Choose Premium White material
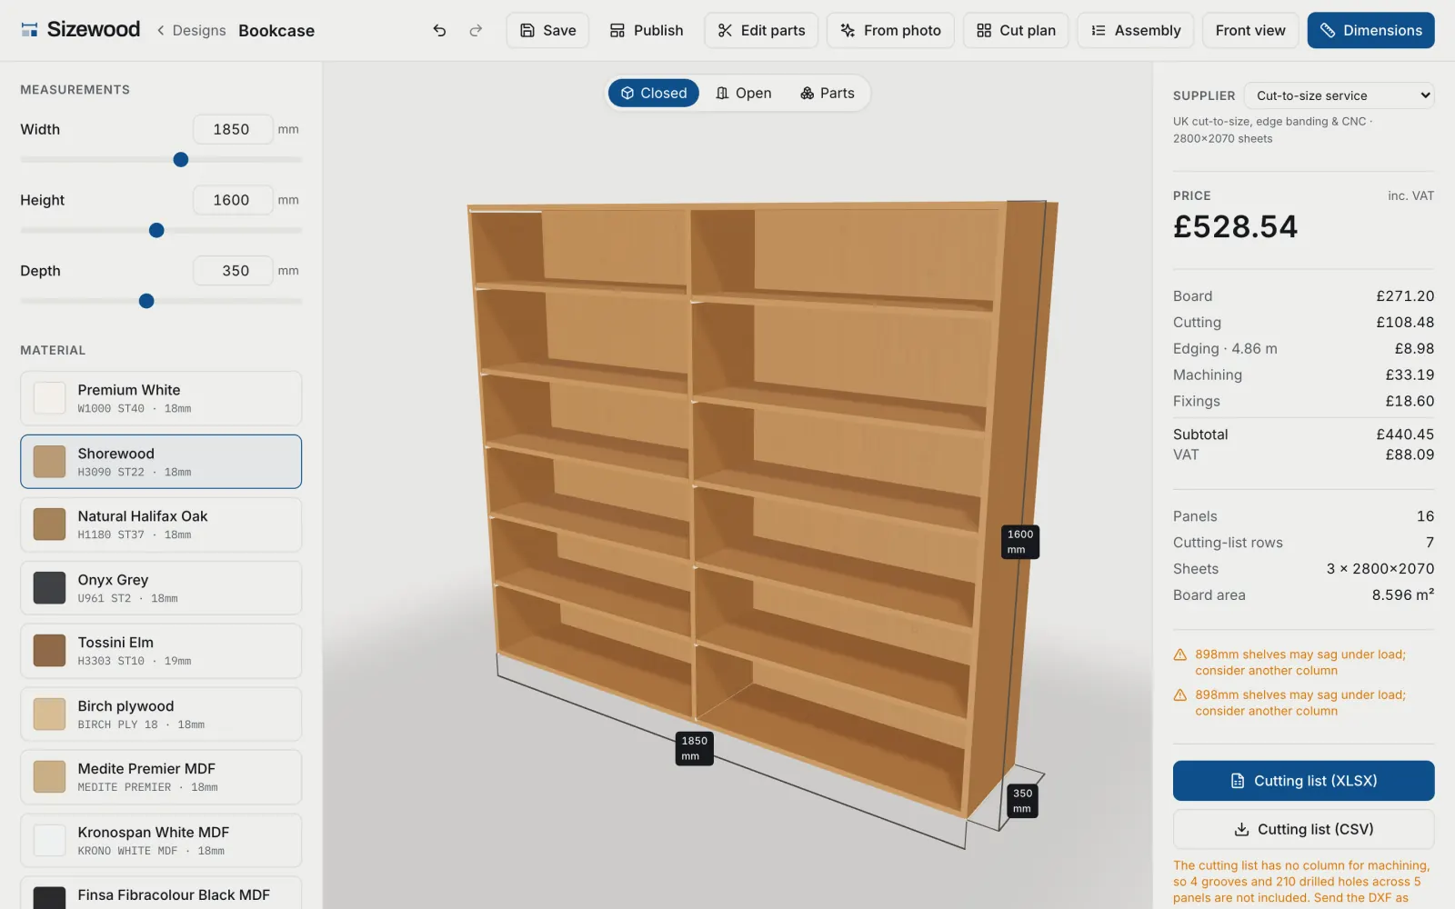 161,398
